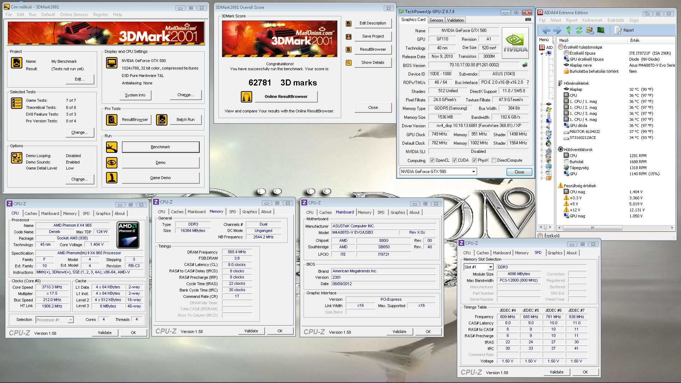Click the Game Demo joystick icon

tap(112, 178)
